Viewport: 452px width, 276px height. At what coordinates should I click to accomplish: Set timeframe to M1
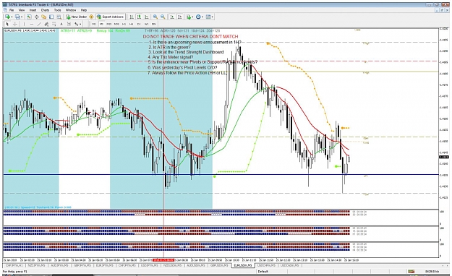94,24
